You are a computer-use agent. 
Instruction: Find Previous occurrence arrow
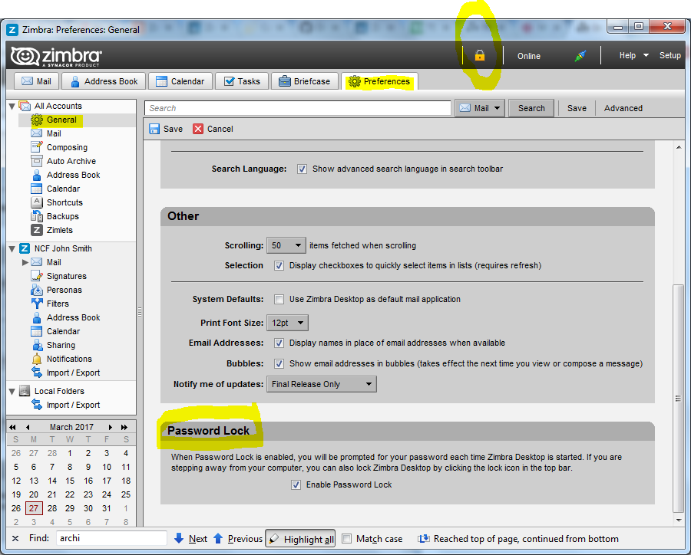218,538
